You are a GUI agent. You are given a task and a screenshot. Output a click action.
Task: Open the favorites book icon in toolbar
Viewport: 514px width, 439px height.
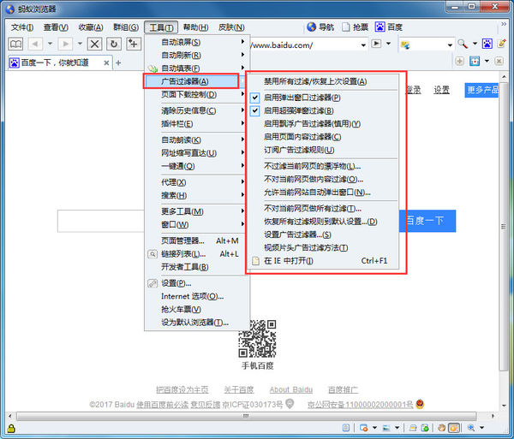(16, 44)
